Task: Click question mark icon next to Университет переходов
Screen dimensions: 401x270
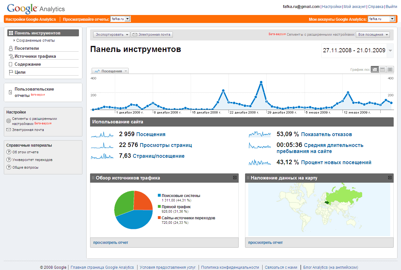Action: click(x=9, y=160)
